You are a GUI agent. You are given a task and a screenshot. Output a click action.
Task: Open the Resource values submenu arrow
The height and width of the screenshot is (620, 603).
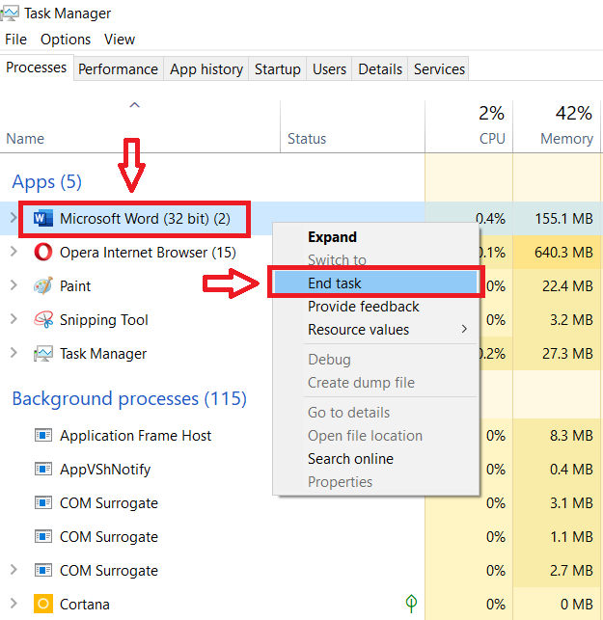[464, 329]
